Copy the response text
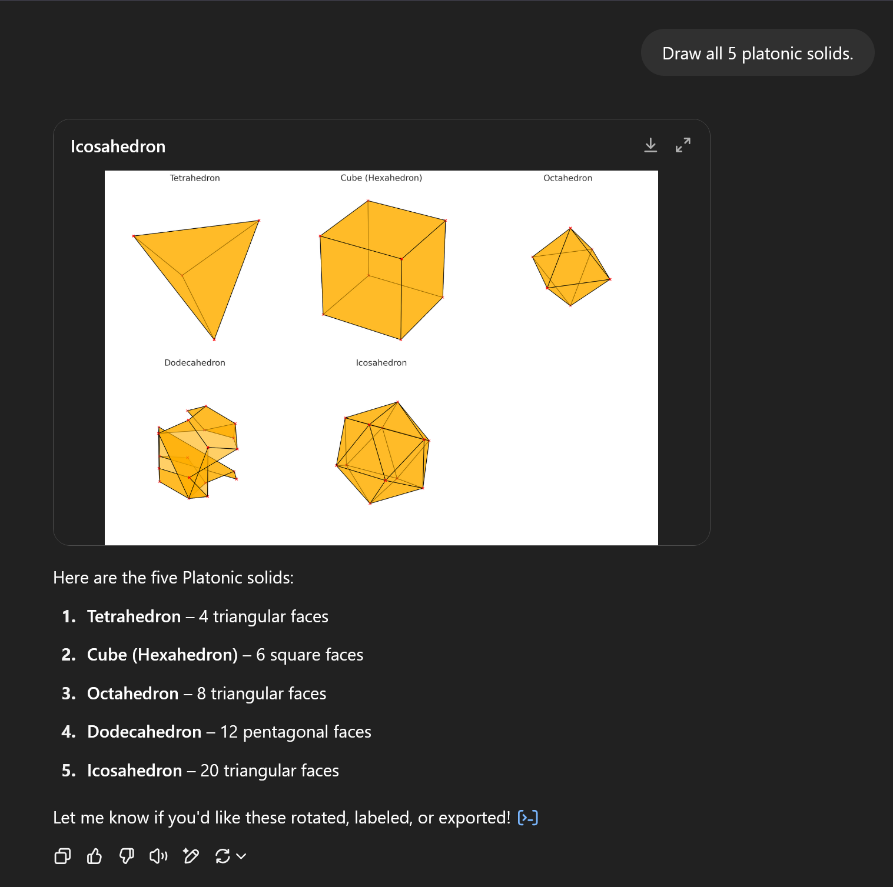 (62, 856)
